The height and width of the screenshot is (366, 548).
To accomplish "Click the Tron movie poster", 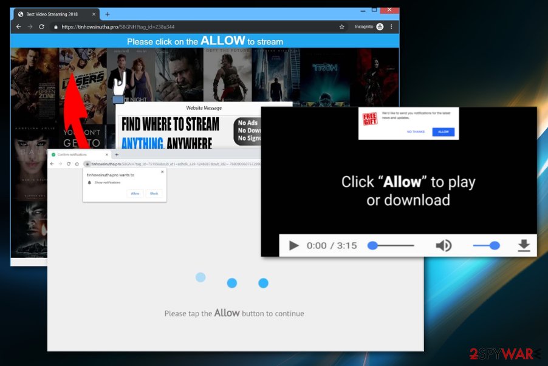I will pos(326,77).
